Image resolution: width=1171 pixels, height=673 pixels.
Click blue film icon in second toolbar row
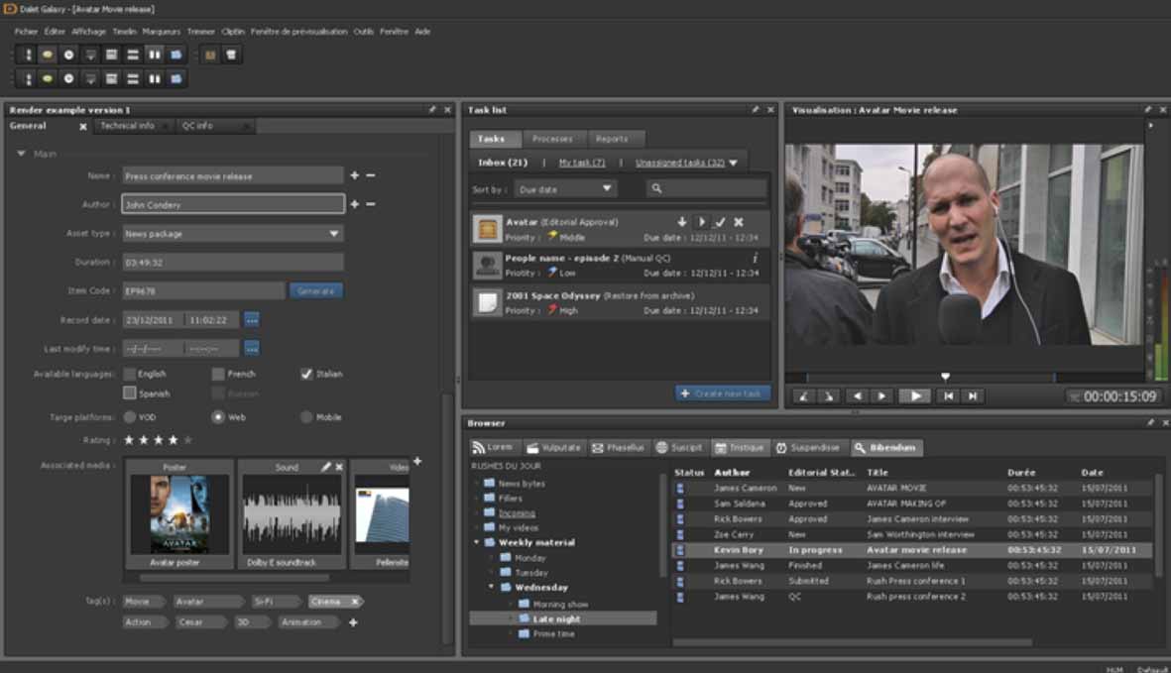pyautogui.click(x=176, y=78)
